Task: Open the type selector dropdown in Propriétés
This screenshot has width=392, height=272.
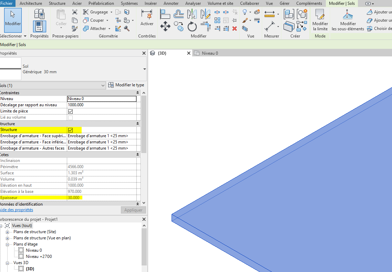Action: [145, 68]
